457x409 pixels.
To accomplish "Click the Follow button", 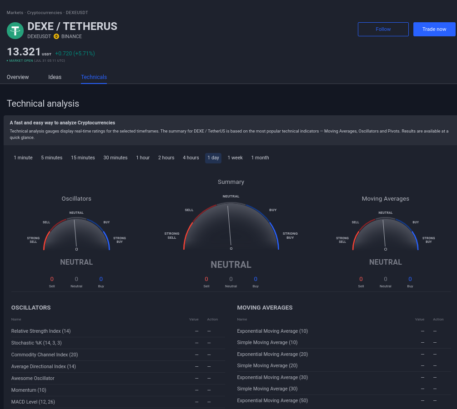I will [383, 29].
